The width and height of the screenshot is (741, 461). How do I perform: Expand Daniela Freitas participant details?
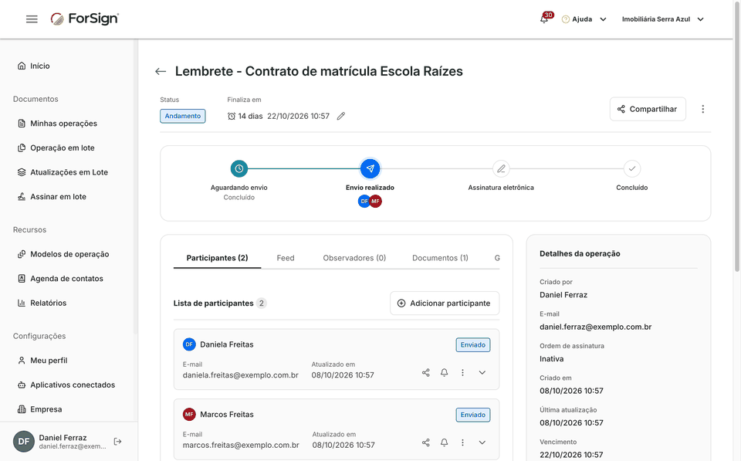click(x=482, y=372)
